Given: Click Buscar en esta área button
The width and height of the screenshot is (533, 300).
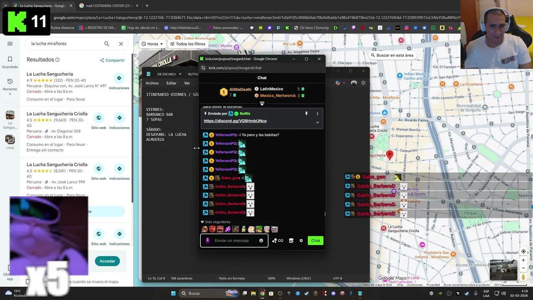Looking at the screenshot, I should [x=392, y=55].
